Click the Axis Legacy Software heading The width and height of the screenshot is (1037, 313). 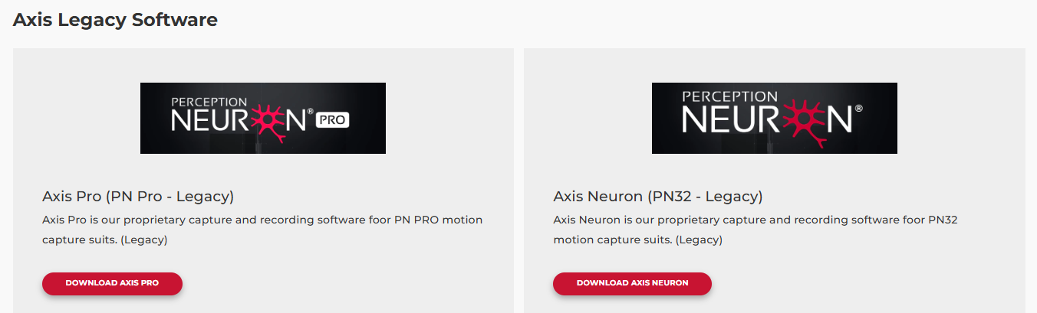tap(115, 20)
